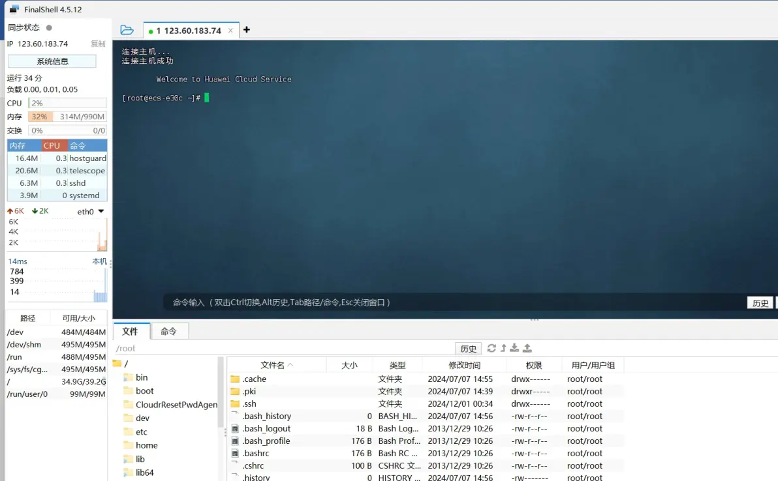Refresh the file list
This screenshot has width=778, height=481.
click(x=491, y=348)
